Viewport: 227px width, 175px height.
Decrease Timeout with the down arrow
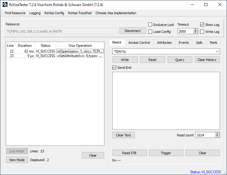point(196,32)
